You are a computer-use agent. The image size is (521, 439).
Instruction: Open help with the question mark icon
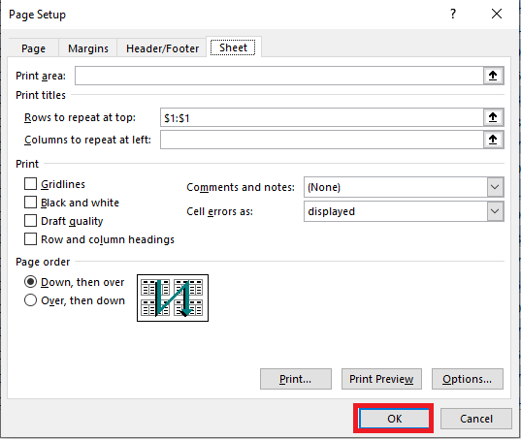[453, 14]
